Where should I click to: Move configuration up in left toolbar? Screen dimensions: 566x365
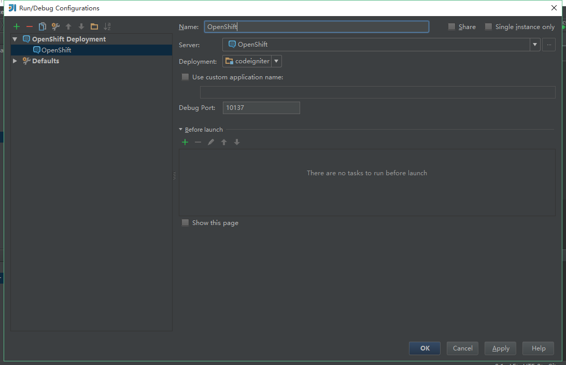pyautogui.click(x=68, y=26)
